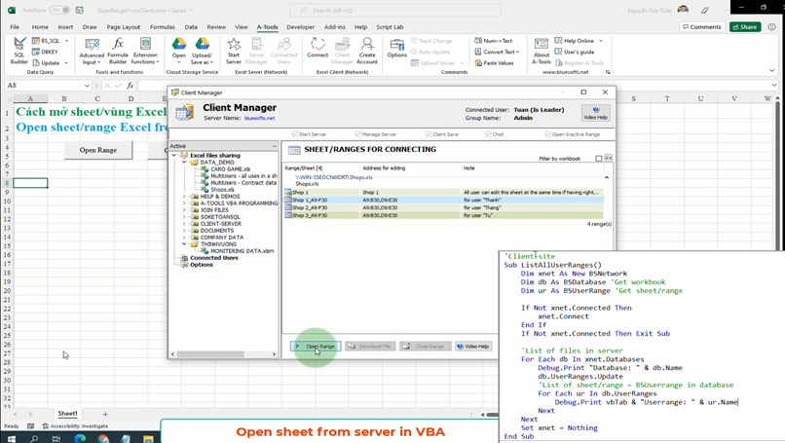Open the User's guide

575,52
